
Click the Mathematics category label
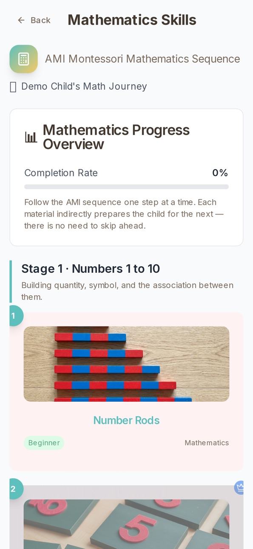207,443
